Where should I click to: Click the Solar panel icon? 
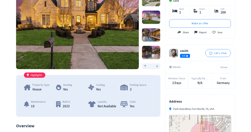124,104
